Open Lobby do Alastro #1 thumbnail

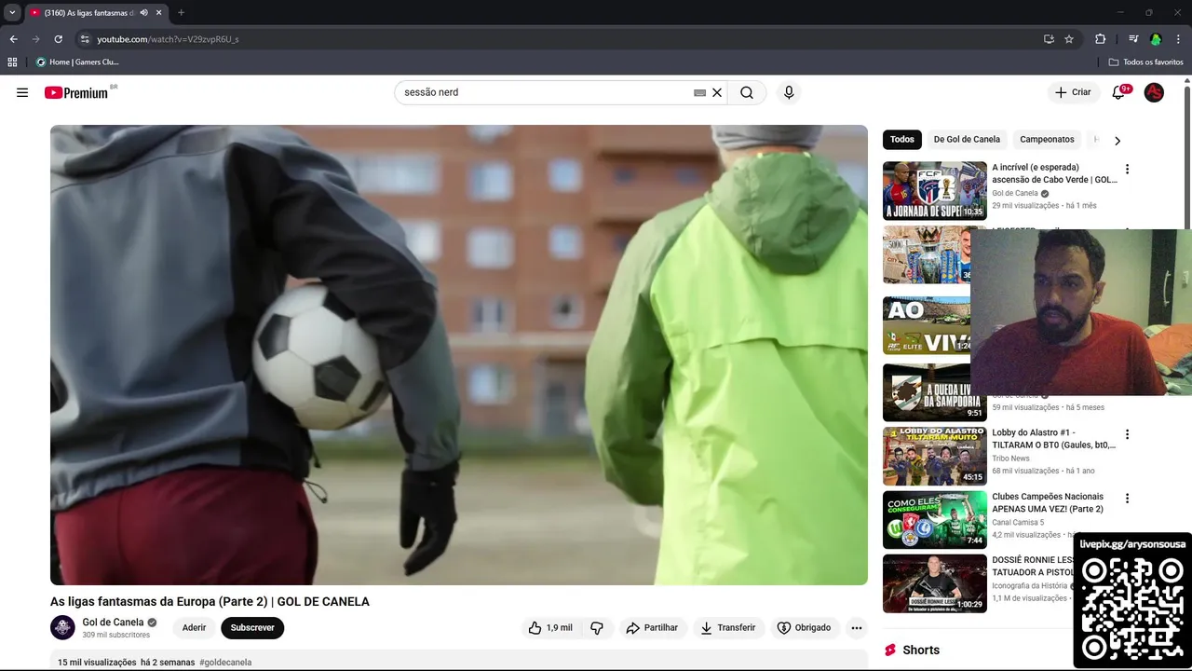click(x=935, y=457)
